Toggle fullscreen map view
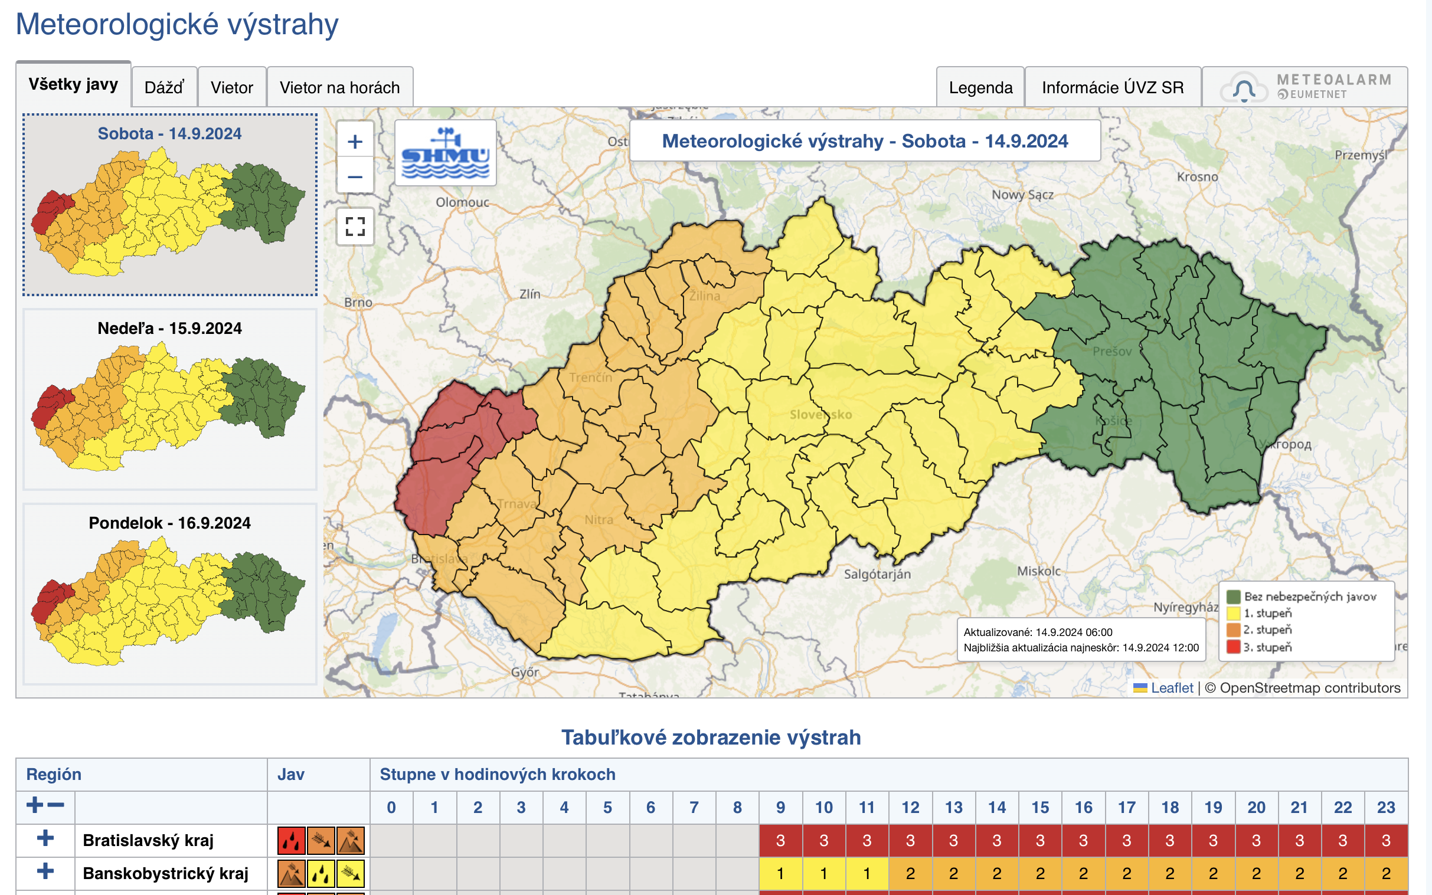1432x895 pixels. (355, 226)
